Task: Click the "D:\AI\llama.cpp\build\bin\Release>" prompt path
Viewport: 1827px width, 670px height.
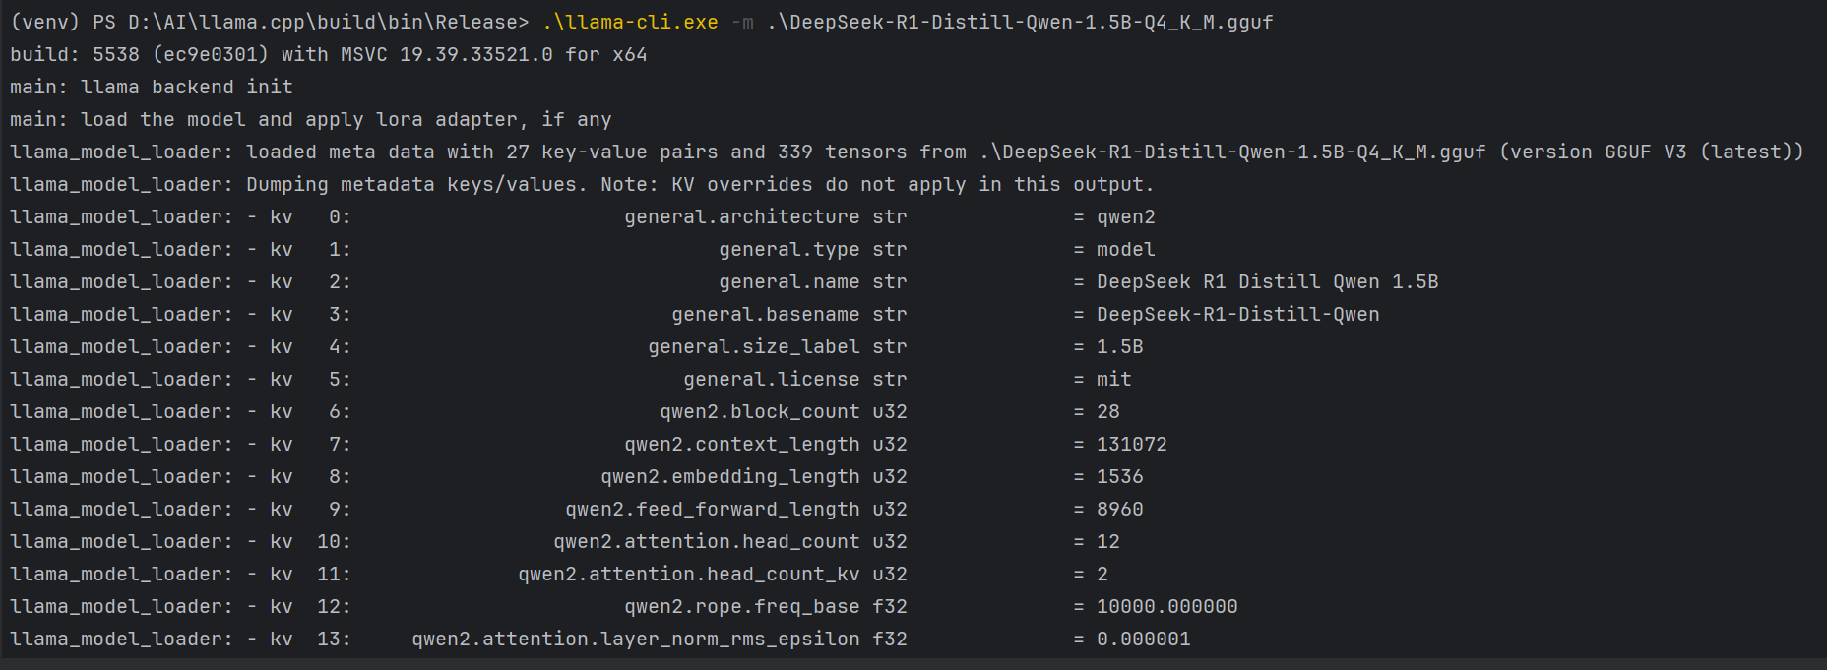Action: [329, 22]
